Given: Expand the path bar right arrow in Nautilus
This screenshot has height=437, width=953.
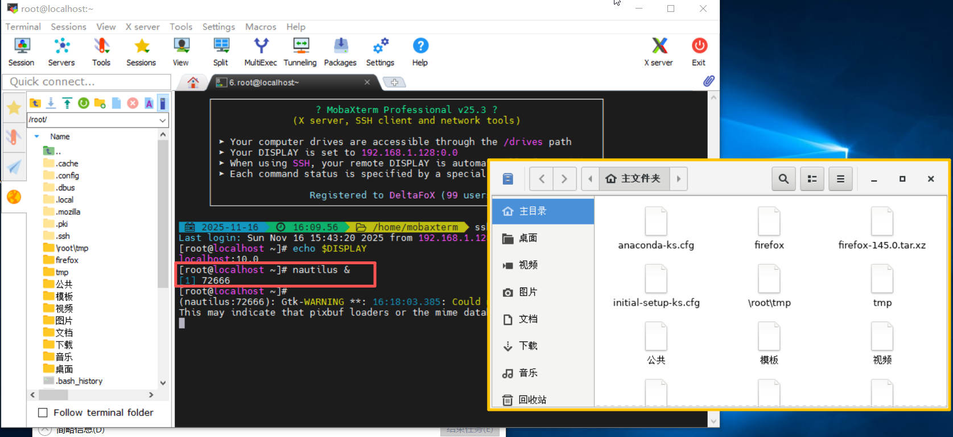Looking at the screenshot, I should pyautogui.click(x=678, y=179).
